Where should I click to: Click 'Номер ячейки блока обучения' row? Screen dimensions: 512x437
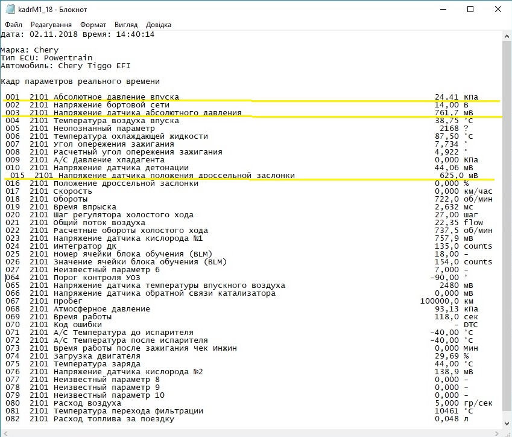[x=237, y=254]
